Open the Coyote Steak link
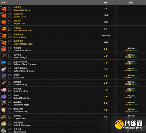Image resolution: width=146 pixels, height=133 pixels. (x=20, y=118)
